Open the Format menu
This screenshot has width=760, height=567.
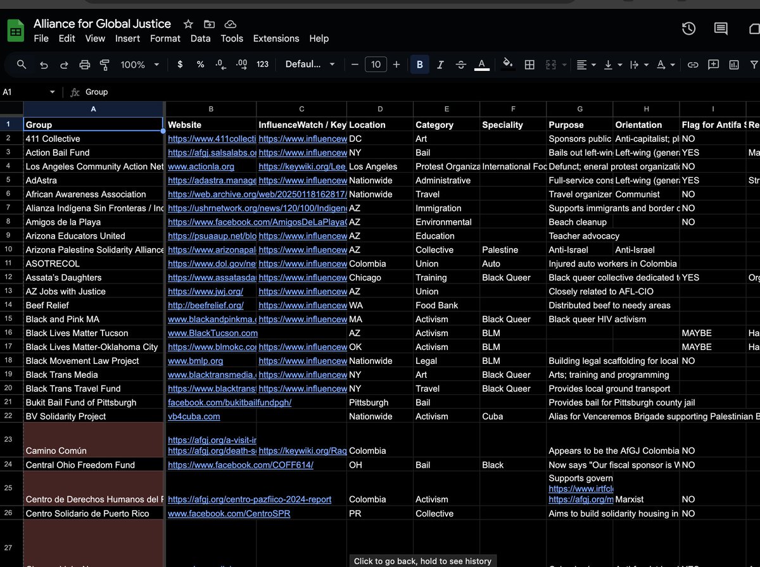click(x=165, y=39)
